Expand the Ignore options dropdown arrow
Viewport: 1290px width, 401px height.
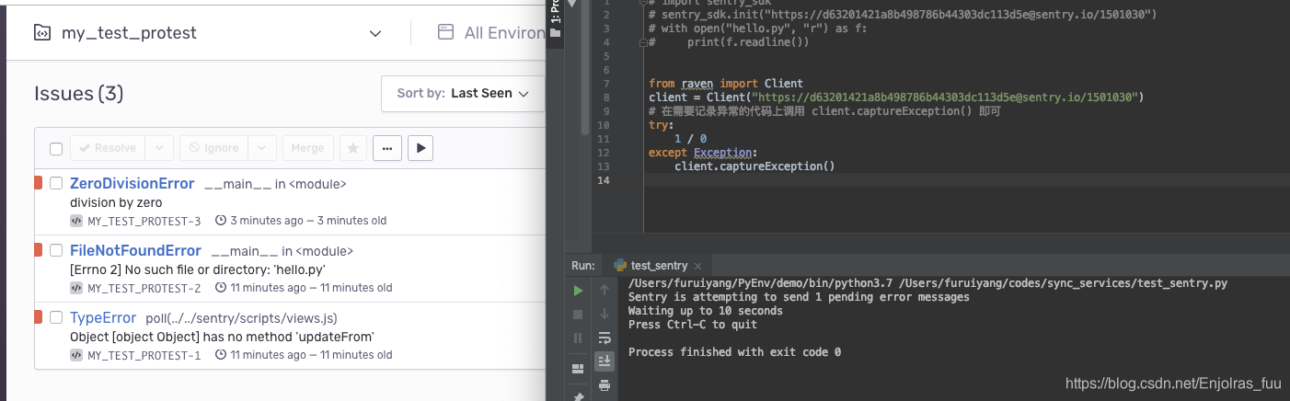262,147
